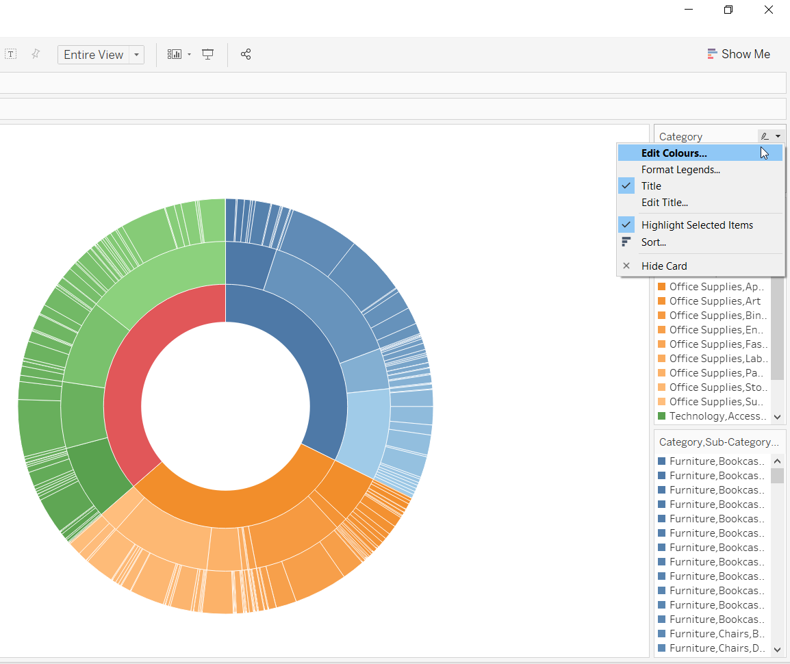The image size is (790, 664).
Task: Click the pencil icon on the Category legend
Action: 765,136
